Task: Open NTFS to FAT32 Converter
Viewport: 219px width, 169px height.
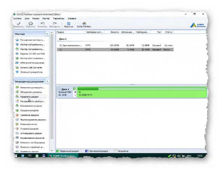Action: pyautogui.click(x=30, y=63)
